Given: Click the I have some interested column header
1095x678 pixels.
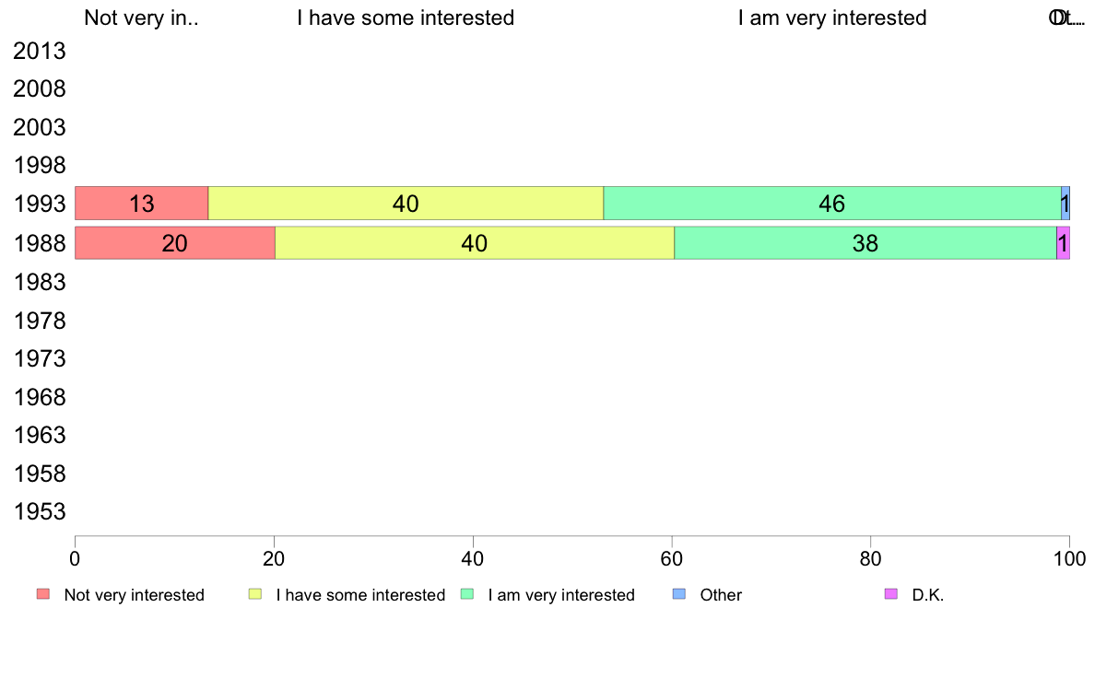Looking at the screenshot, I should click(406, 18).
